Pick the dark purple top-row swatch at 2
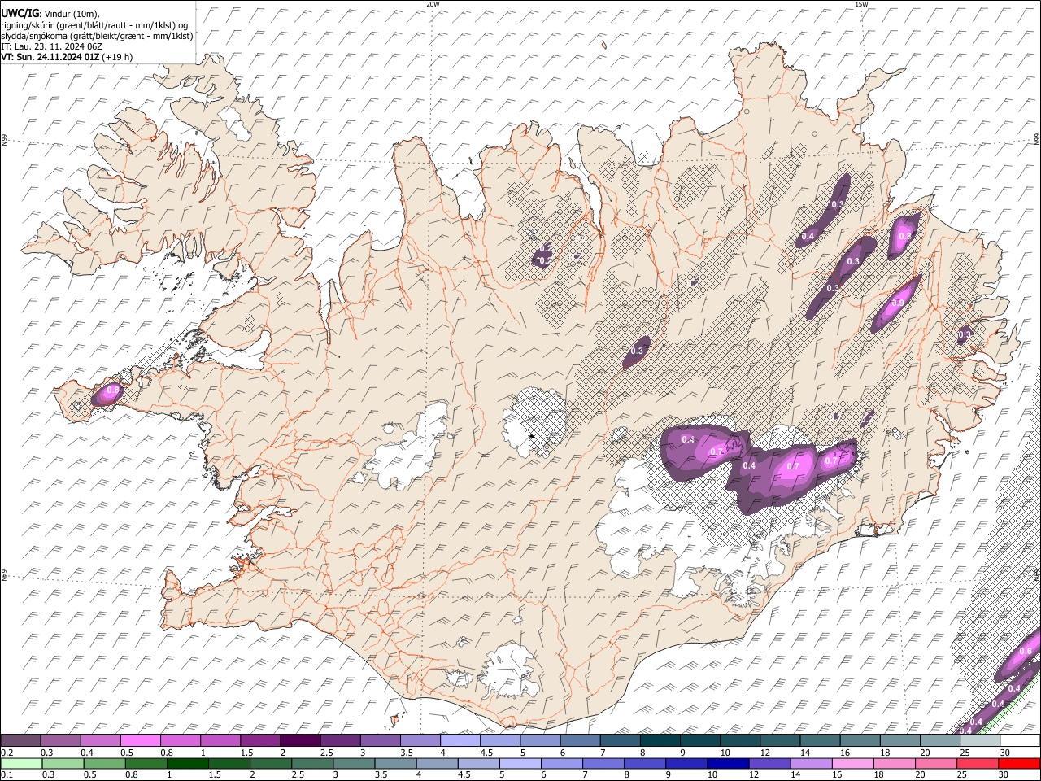This screenshot has height=781, width=1041. 299,741
